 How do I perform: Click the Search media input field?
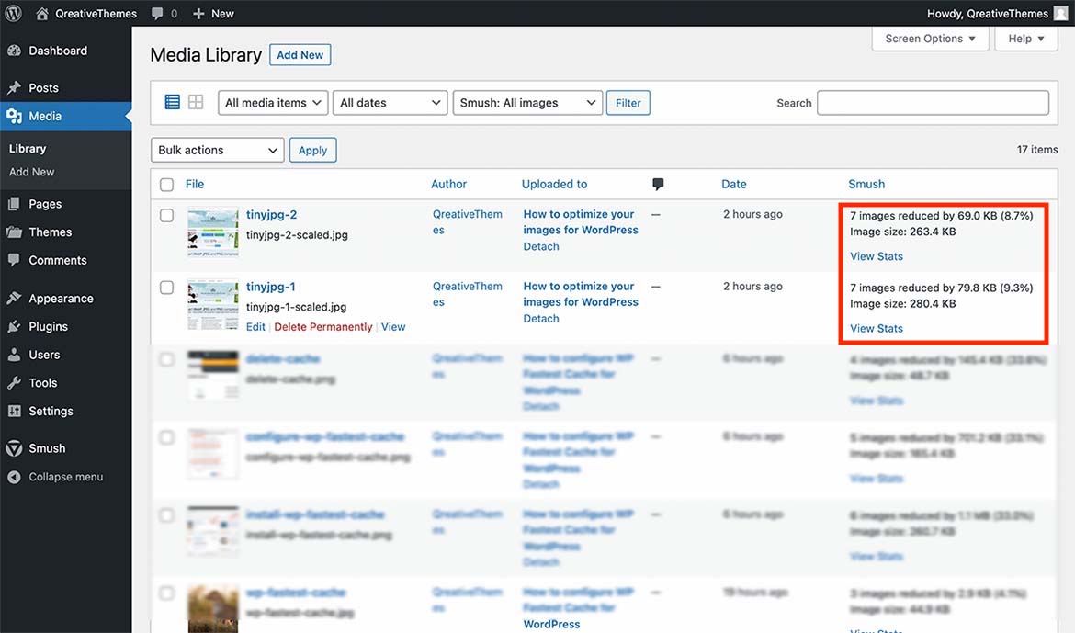point(932,103)
